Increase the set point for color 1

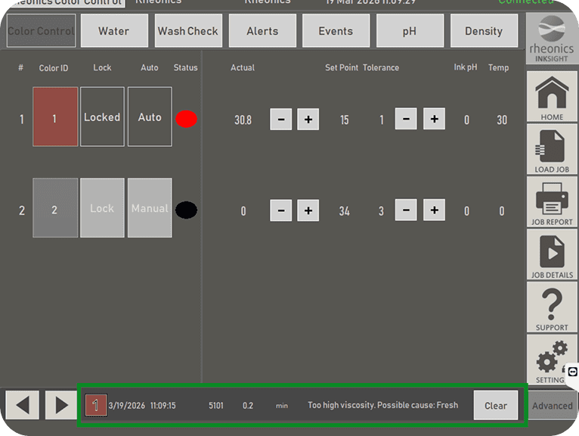point(308,120)
